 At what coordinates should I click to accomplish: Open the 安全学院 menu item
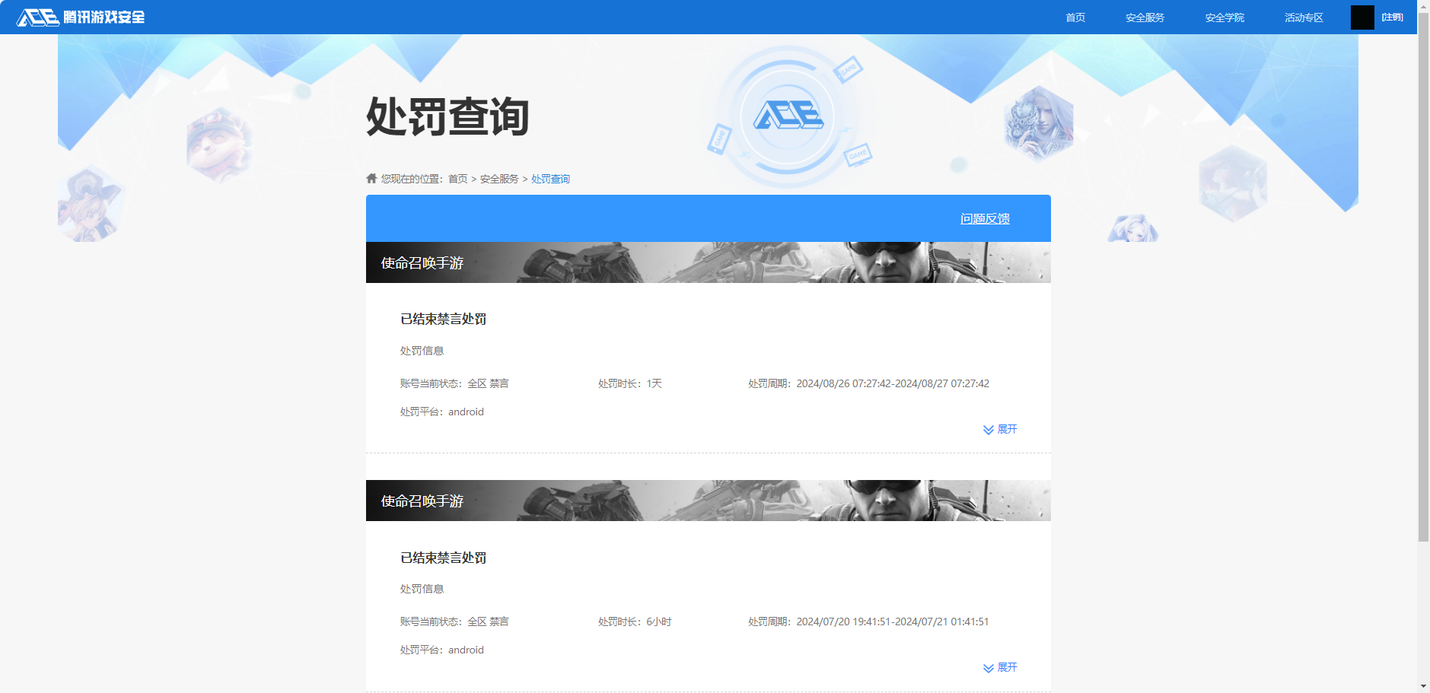tap(1225, 17)
